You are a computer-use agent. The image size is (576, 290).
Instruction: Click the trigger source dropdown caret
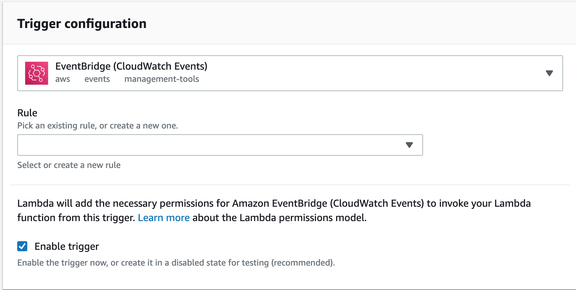(549, 73)
